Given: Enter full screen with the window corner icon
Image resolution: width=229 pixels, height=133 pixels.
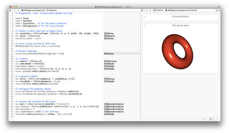Looking at the screenshot, I should (x=219, y=7).
